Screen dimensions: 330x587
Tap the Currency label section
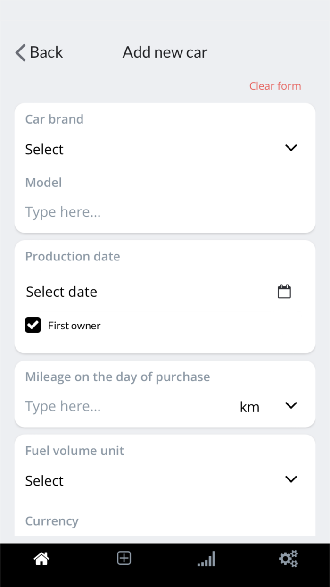52,521
